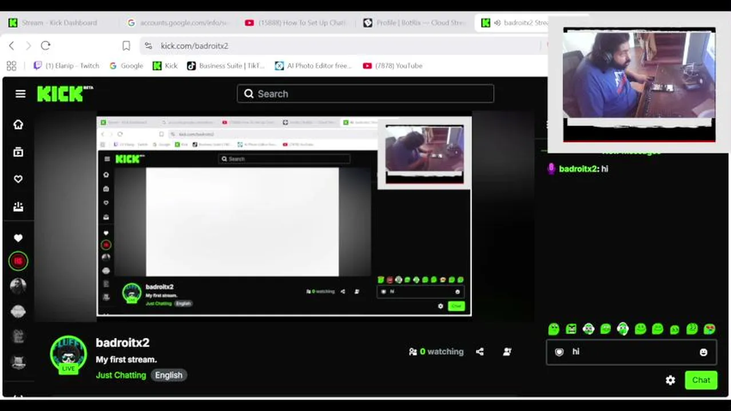Open Kick bookmark in bookmarks bar
The width and height of the screenshot is (731, 411).
[x=165, y=66]
